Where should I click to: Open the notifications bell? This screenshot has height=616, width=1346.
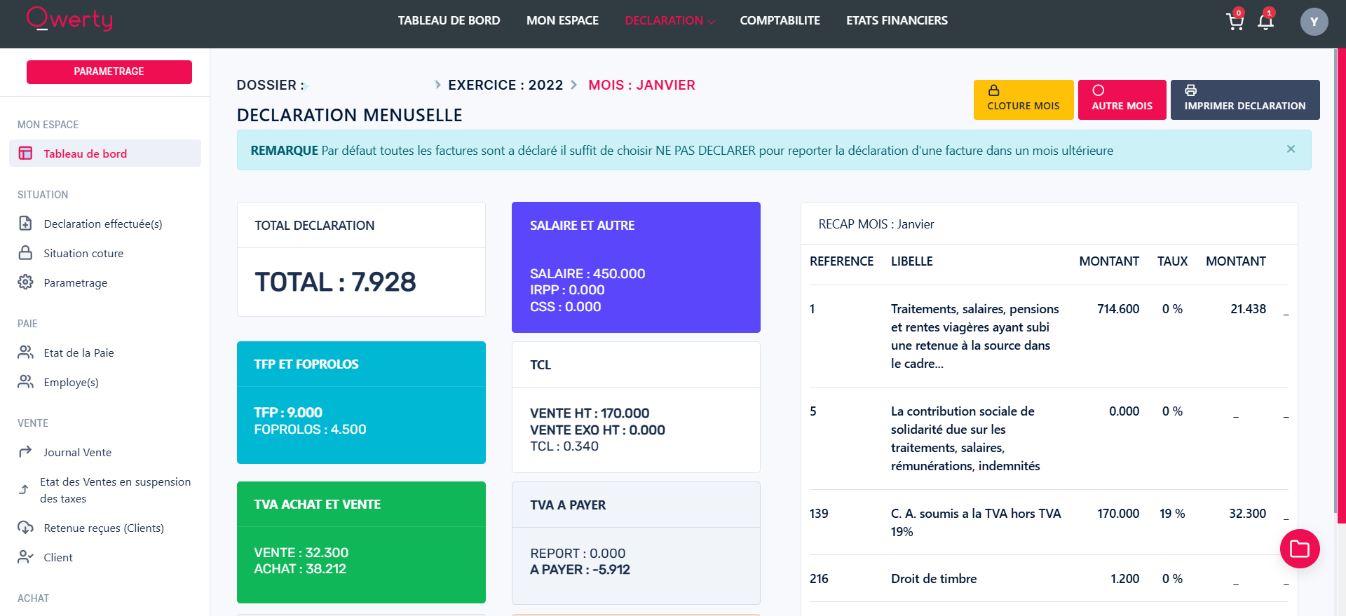coord(1265,22)
